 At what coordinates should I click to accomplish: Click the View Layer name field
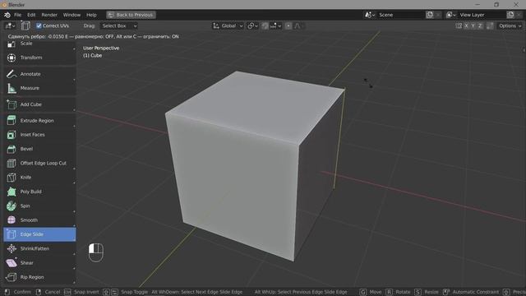tap(482, 15)
